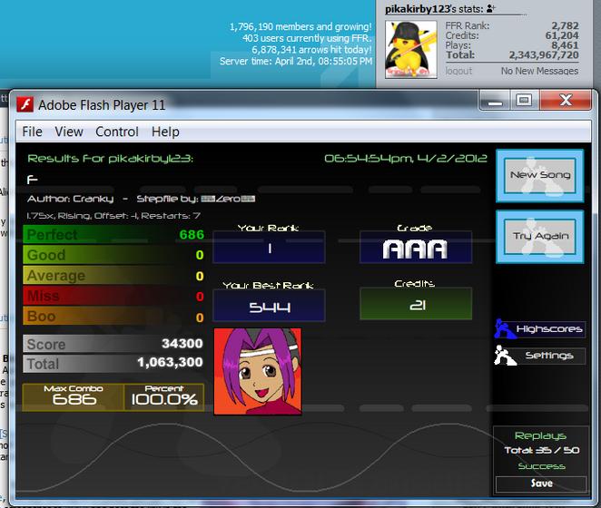Save the replay with the Save button
This screenshot has height=508, width=601.
[540, 484]
